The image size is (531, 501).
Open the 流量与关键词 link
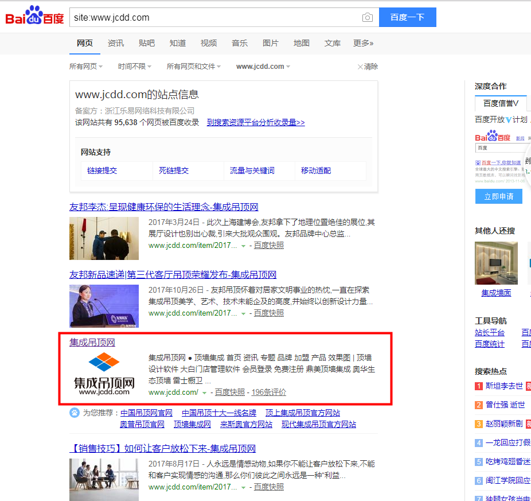[252, 170]
